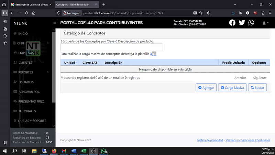Click the concept search input field
275x155 pixels.
tap(112, 47)
